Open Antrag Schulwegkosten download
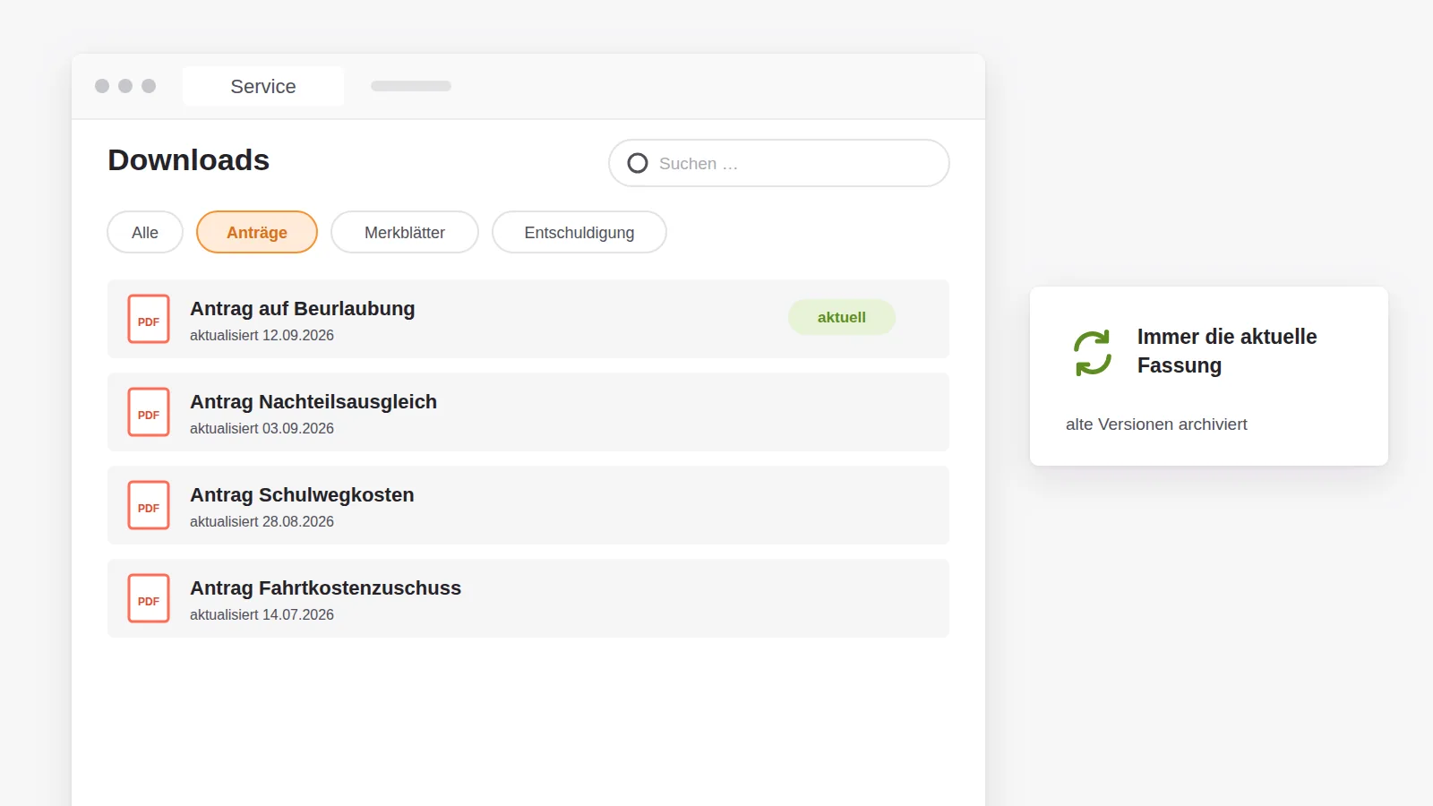 coord(528,505)
